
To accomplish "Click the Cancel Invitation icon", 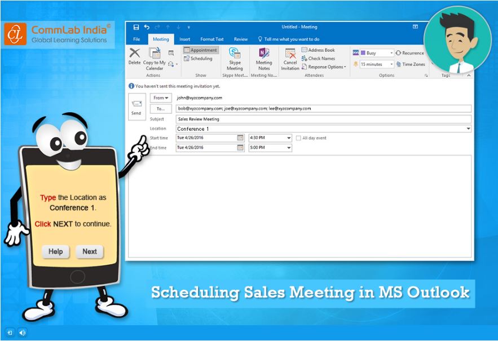I will 290,53.
